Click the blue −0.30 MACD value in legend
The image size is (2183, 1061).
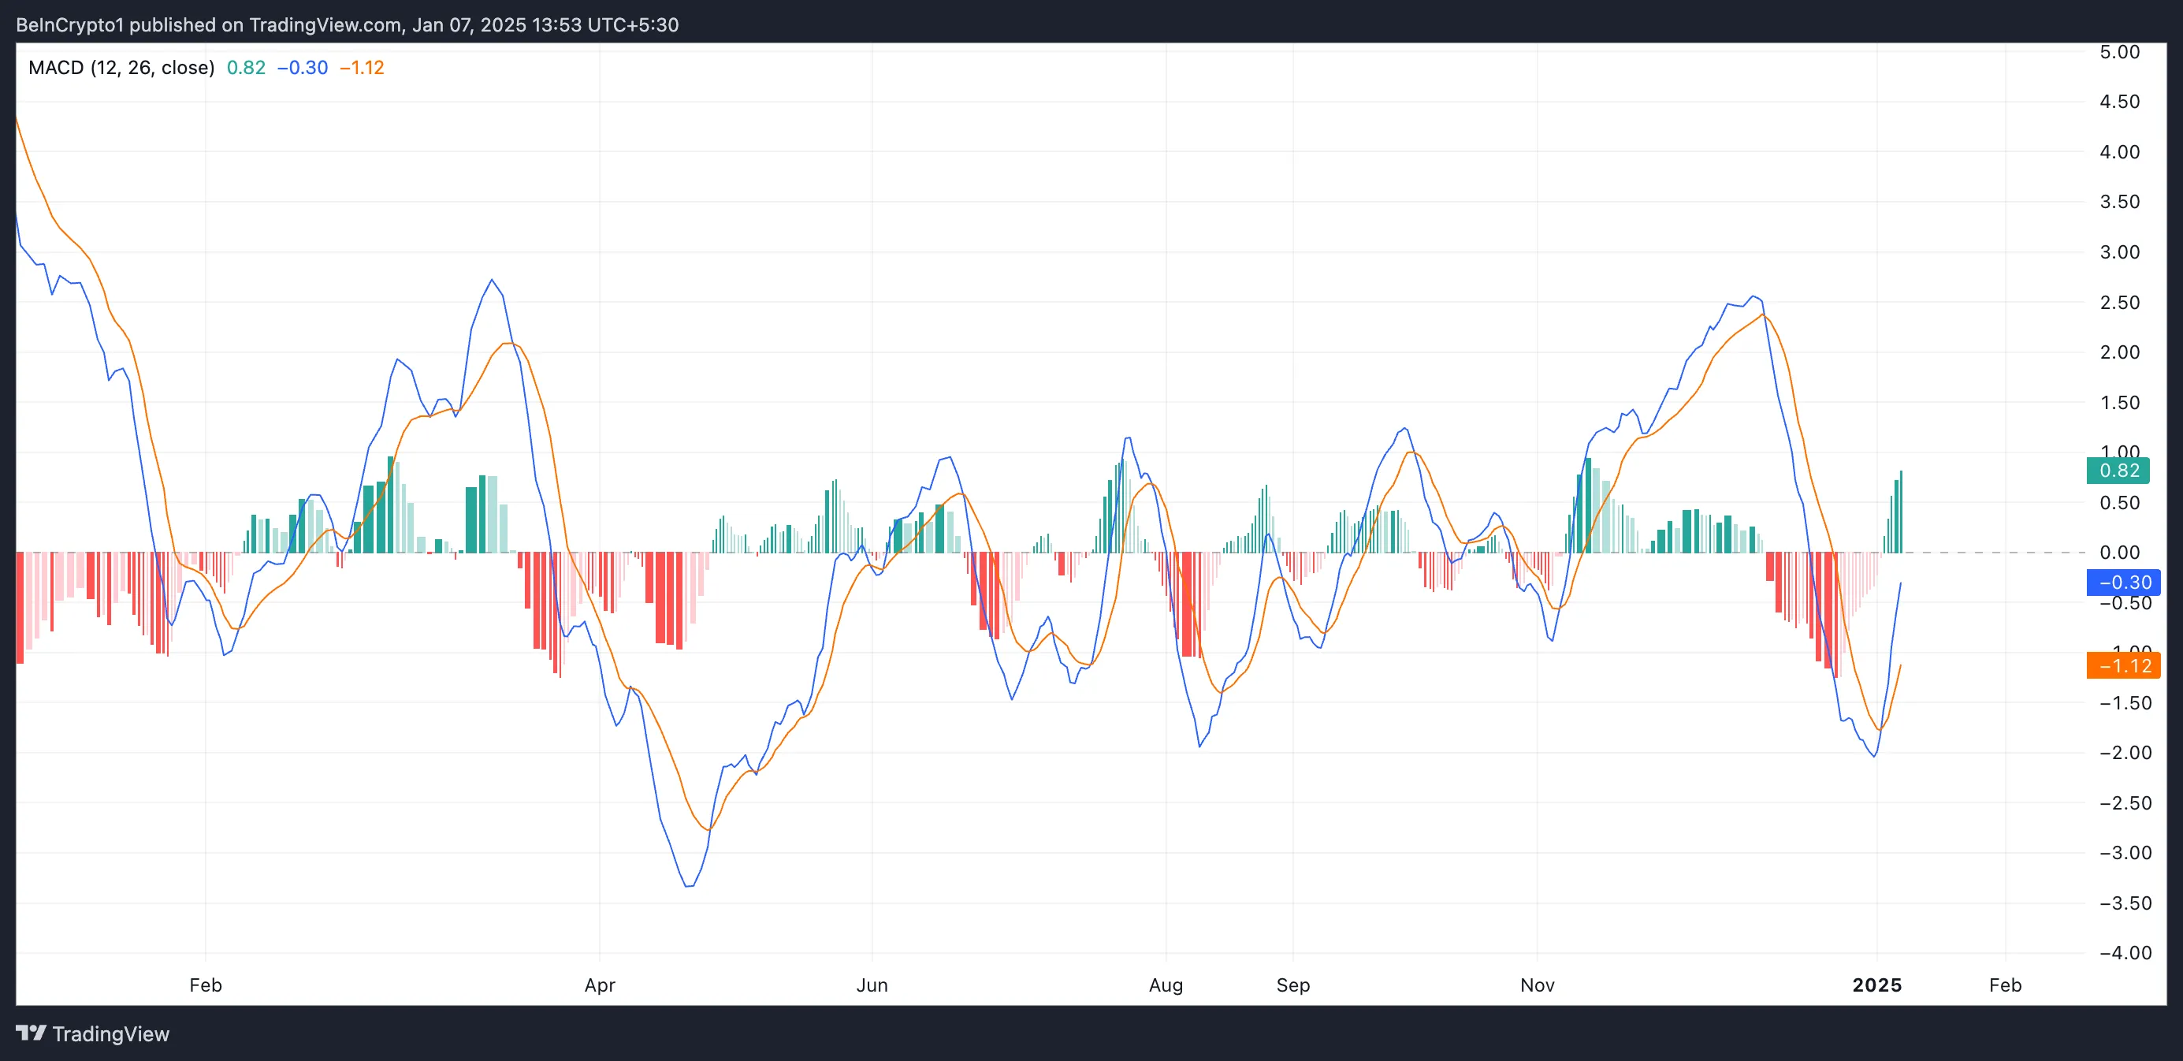coord(303,68)
